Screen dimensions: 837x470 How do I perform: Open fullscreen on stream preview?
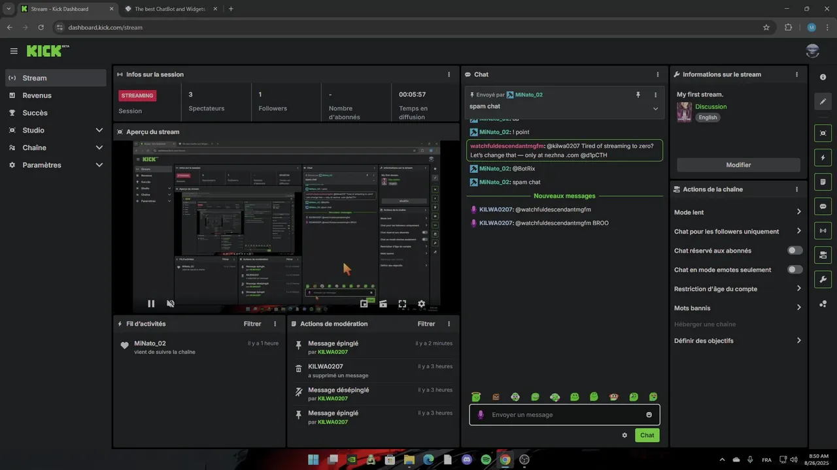tap(402, 304)
